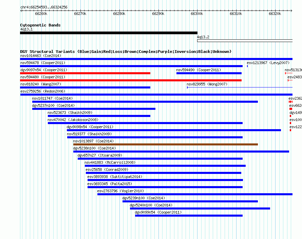The image size is (302, 239).
Task: Open variant dgv5237n100 (Coe2014)
Action: click(53, 105)
